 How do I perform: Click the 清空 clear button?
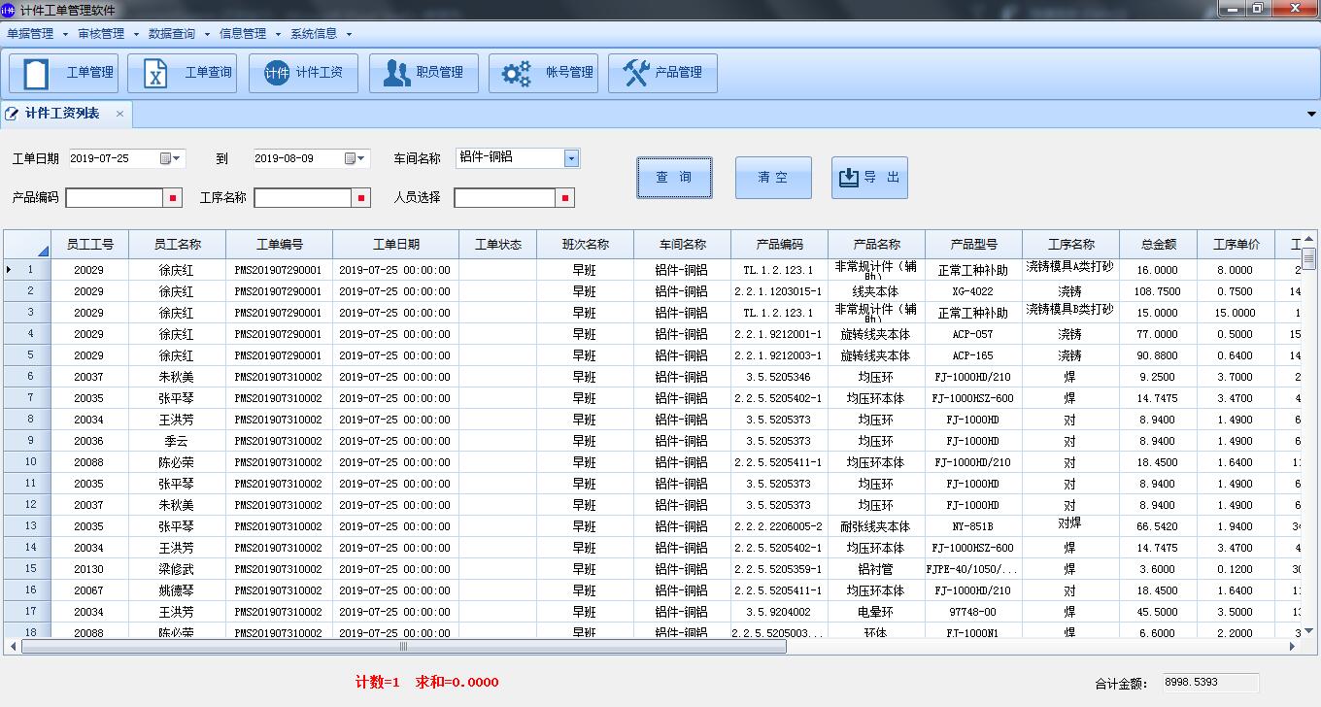773,178
